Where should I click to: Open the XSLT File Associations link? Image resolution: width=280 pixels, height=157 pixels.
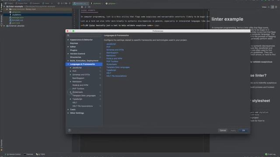point(116,76)
